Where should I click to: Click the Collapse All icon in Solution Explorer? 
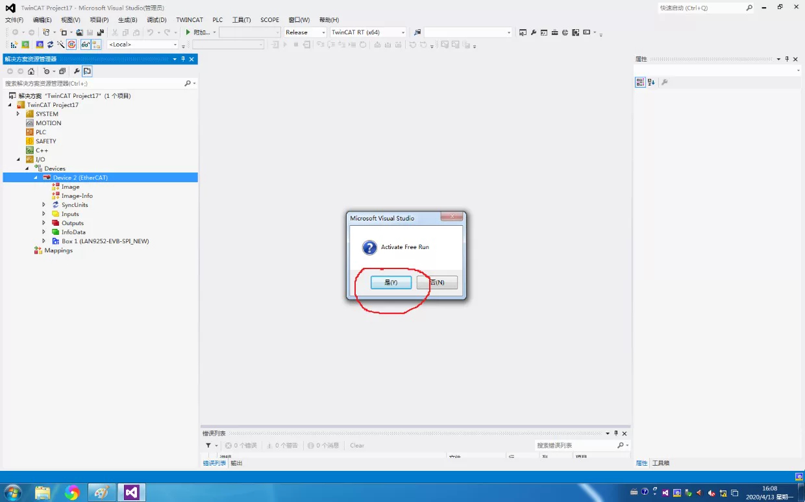click(x=62, y=71)
